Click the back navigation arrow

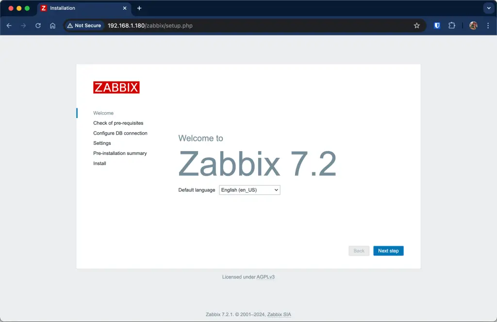tap(9, 25)
